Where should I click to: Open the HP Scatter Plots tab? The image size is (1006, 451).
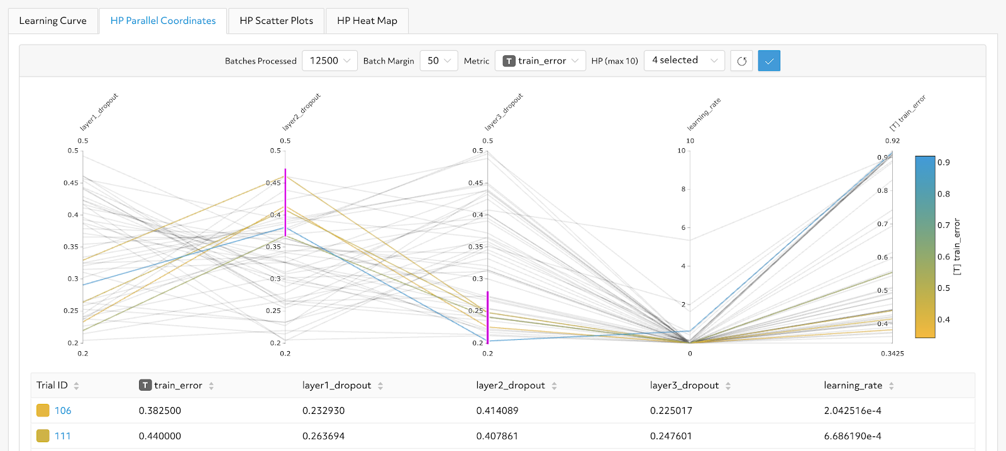click(x=276, y=21)
